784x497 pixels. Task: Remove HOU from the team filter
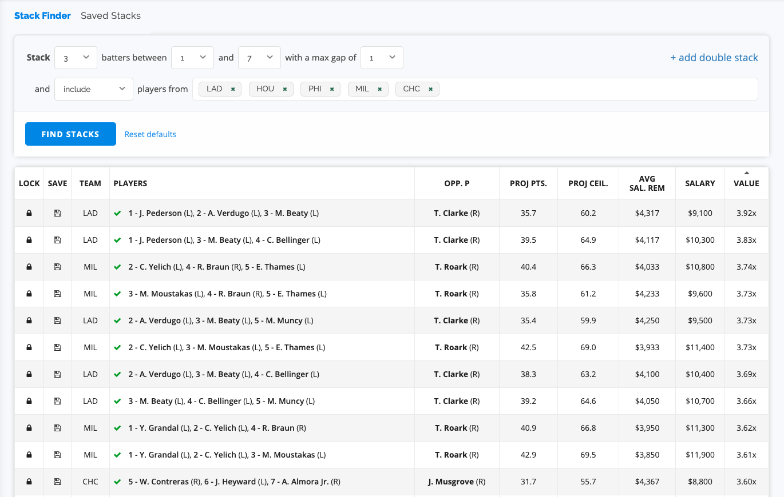pyautogui.click(x=284, y=89)
